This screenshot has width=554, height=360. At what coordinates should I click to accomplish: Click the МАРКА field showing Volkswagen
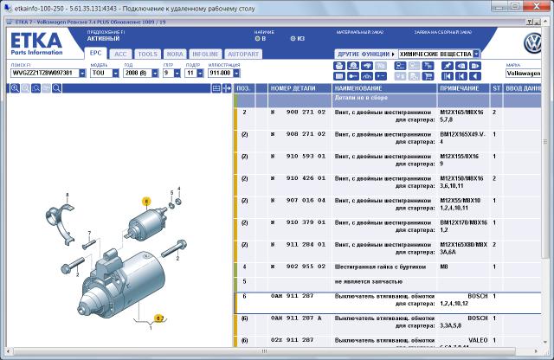point(523,74)
